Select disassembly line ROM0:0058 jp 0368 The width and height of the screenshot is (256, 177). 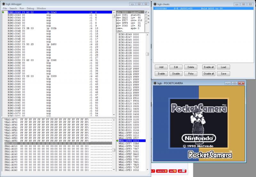pos(60,60)
